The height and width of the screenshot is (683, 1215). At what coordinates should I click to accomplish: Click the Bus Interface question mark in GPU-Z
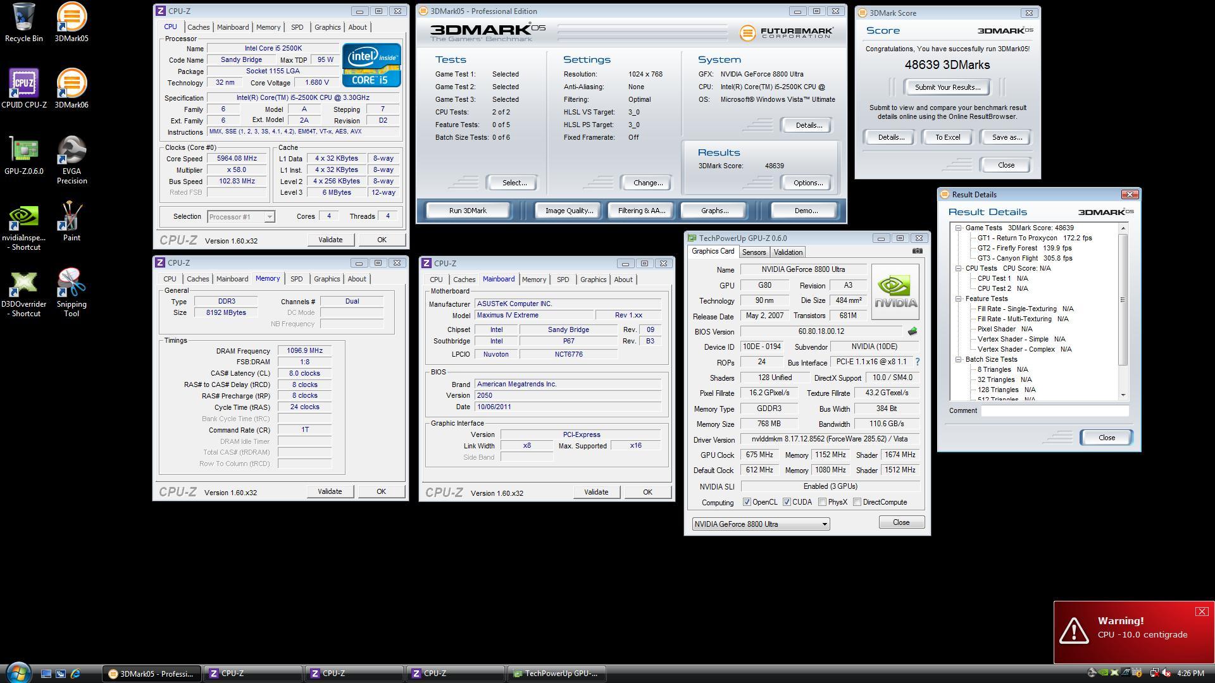click(x=917, y=362)
